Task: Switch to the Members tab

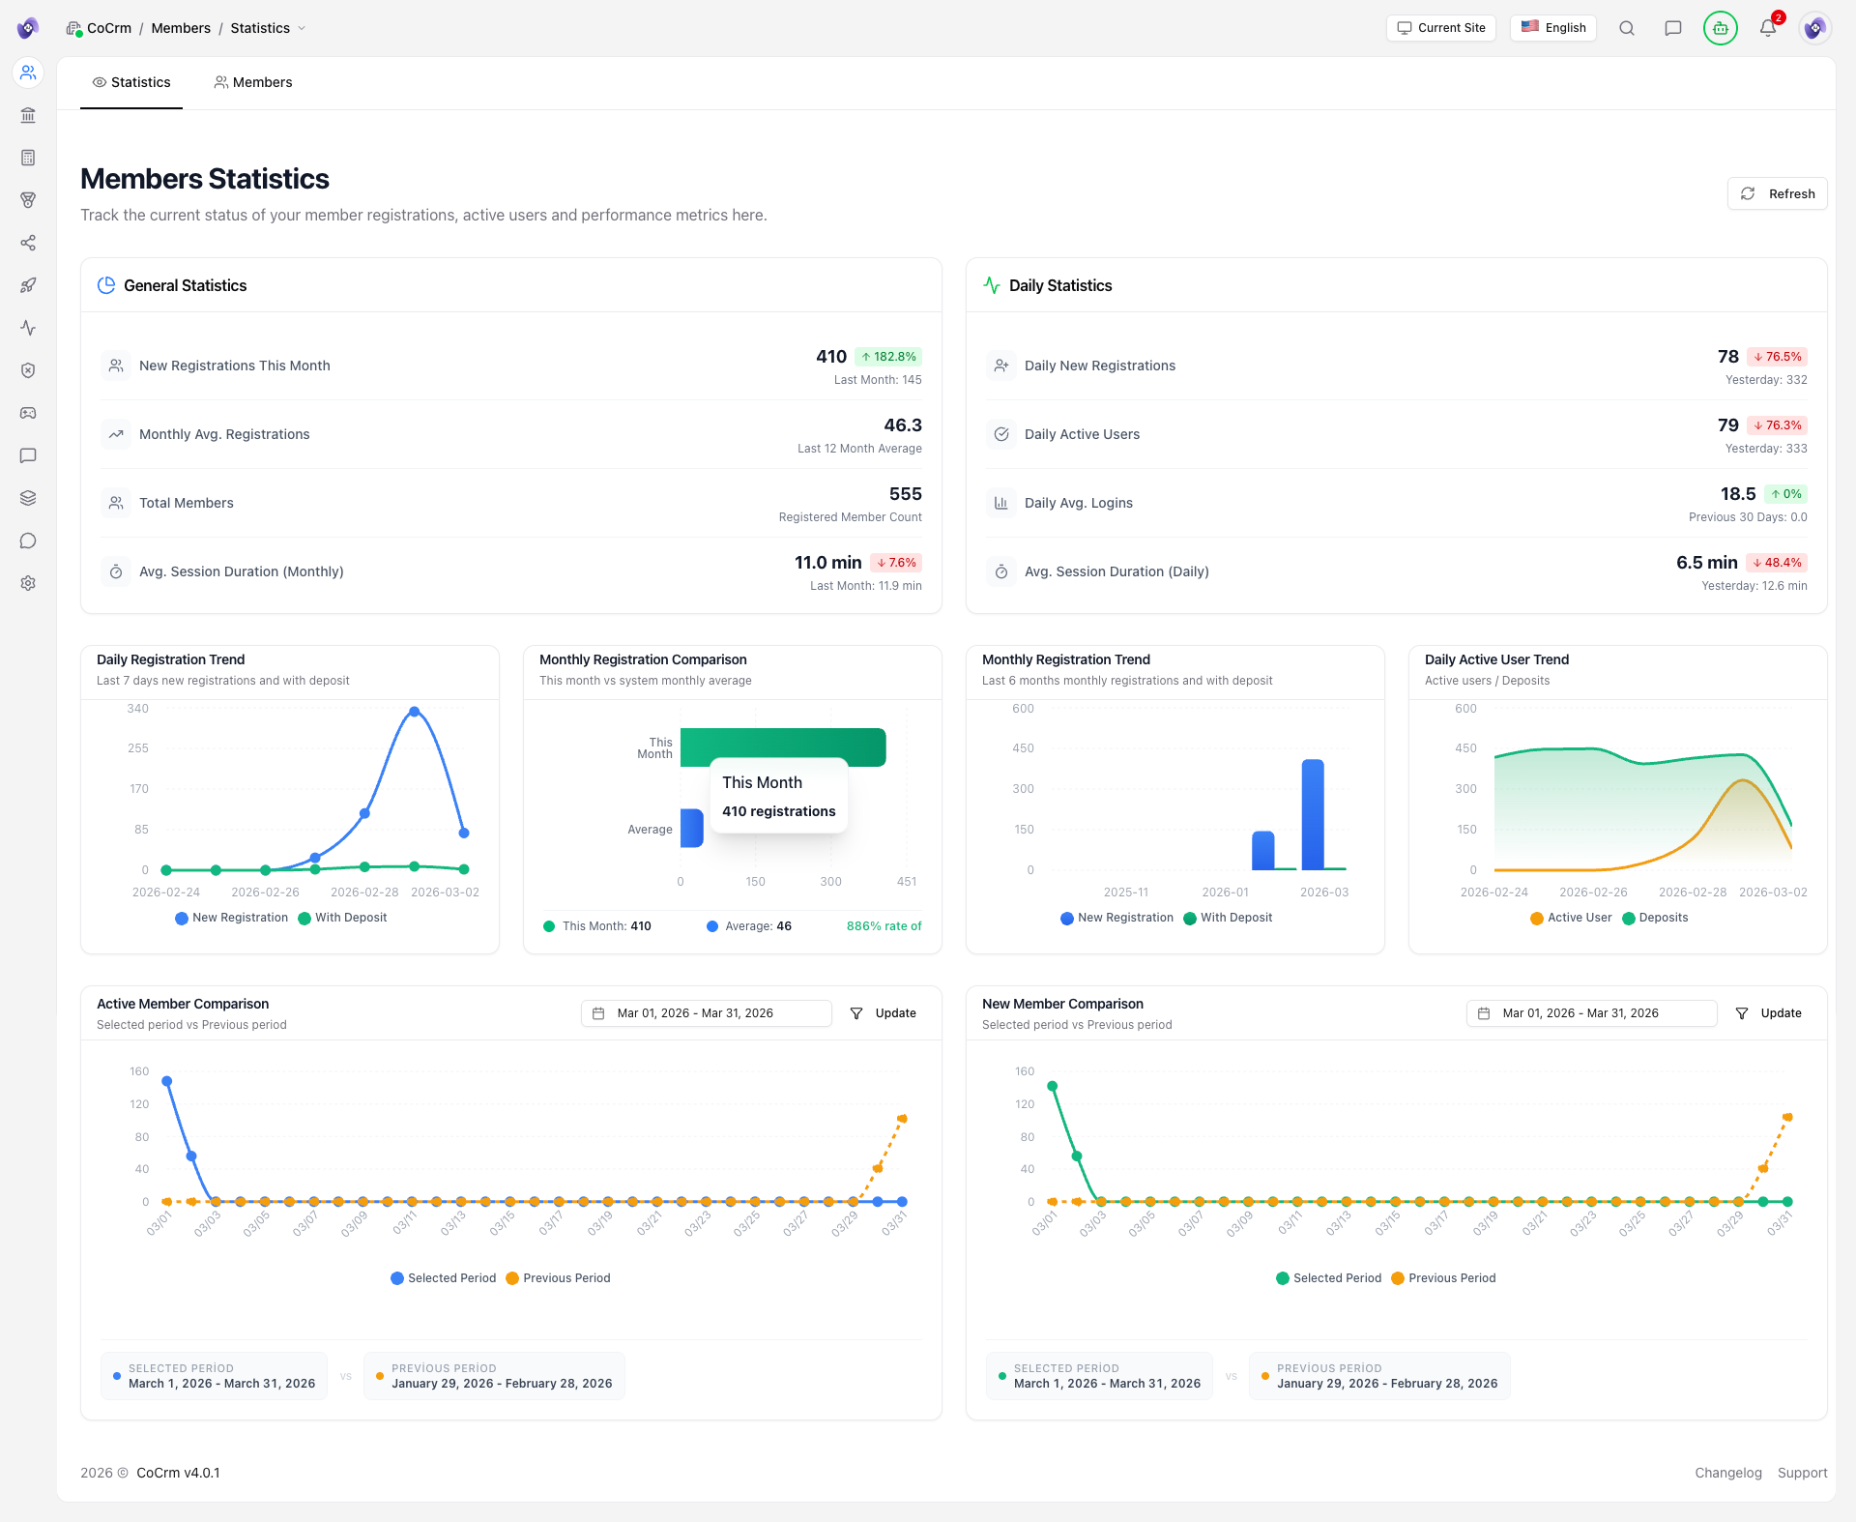Action: click(252, 82)
